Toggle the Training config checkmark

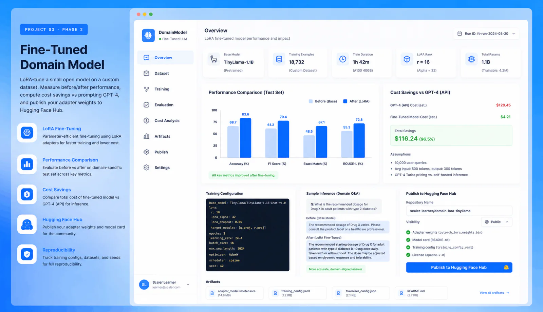point(408,247)
